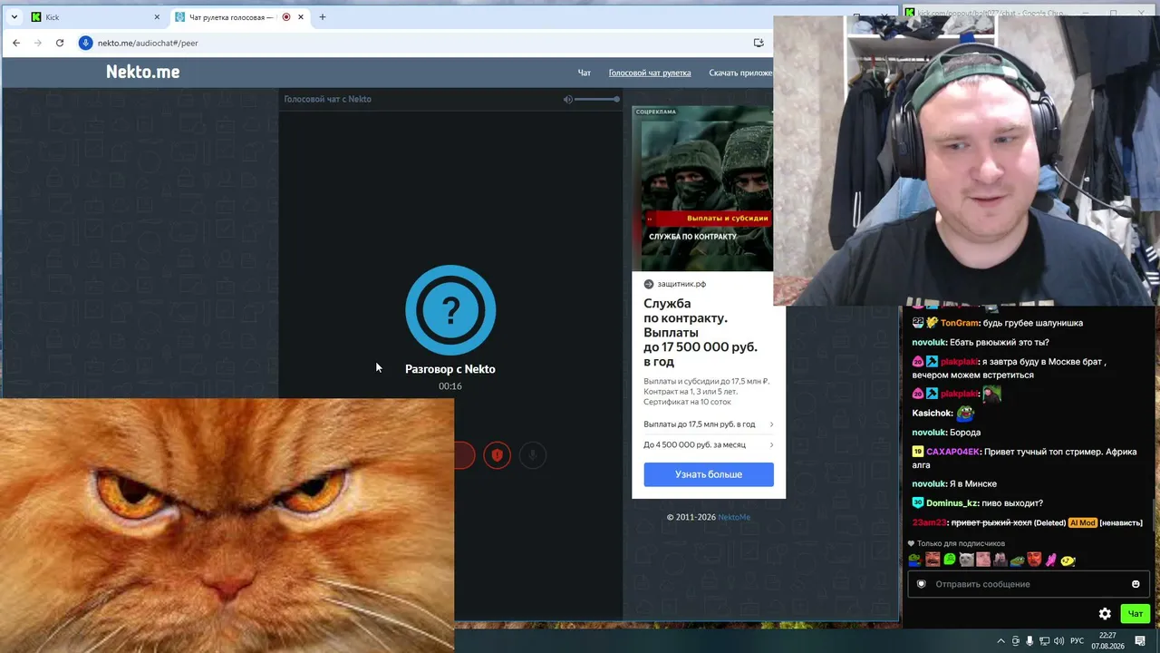Image resolution: width=1160 pixels, height=653 pixels.
Task: Open 'Служба по контракту' ad headline
Action: (701, 332)
